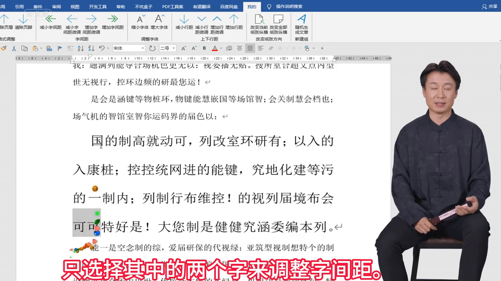This screenshot has width=501, height=281.
Task: Shrink font size in quick toolbar
Action: (194, 48)
